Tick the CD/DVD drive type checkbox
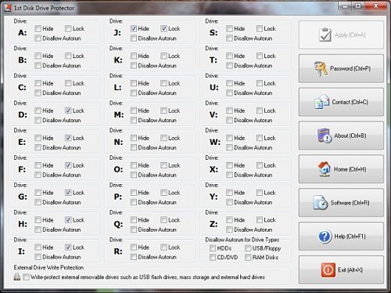This screenshot has height=293, width=391. 213,257
